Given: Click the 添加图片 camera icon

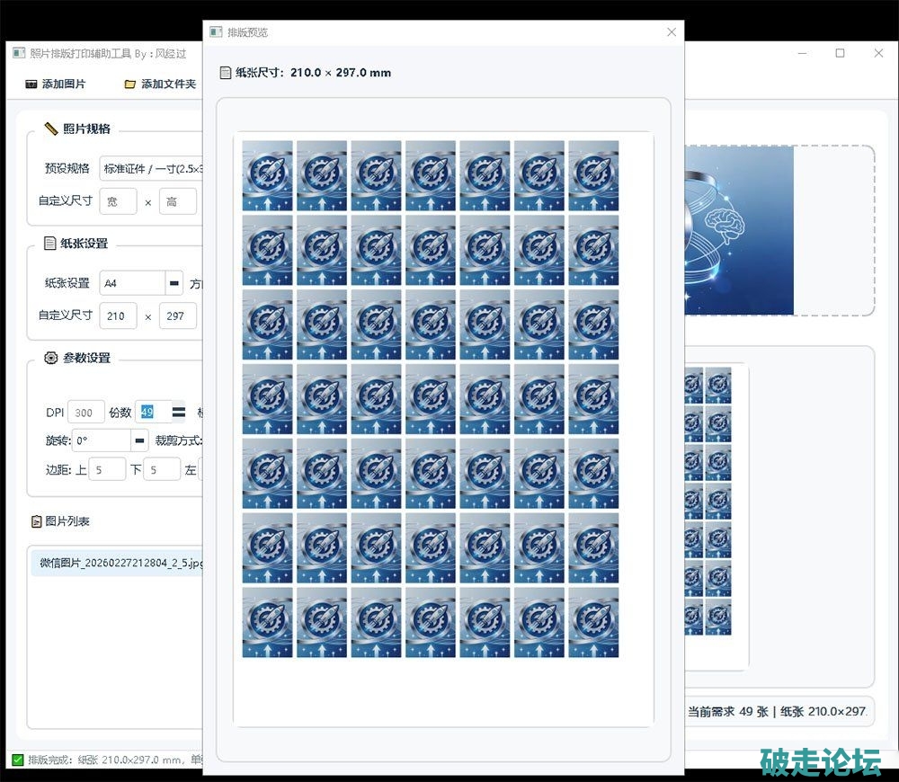Looking at the screenshot, I should (x=31, y=84).
